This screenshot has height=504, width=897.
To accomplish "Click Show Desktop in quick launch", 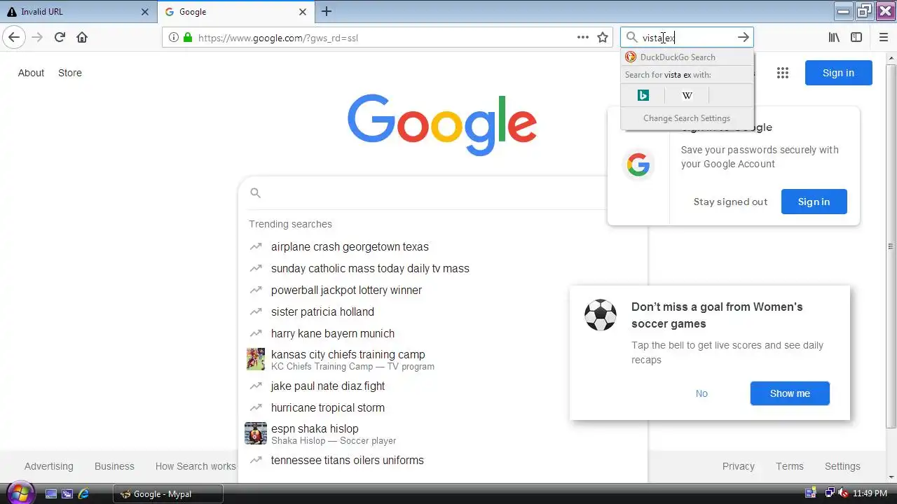I will coord(51,493).
